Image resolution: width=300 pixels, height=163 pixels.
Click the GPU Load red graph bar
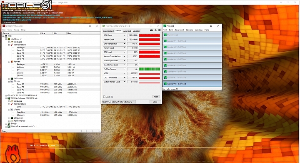[x=150, y=52]
